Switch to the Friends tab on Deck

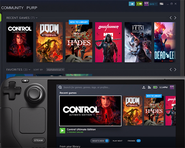pos(134,141)
